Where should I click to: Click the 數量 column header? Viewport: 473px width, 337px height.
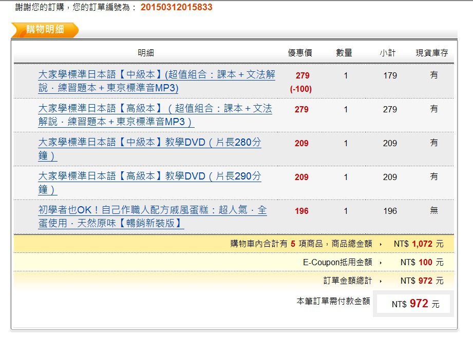coord(344,53)
